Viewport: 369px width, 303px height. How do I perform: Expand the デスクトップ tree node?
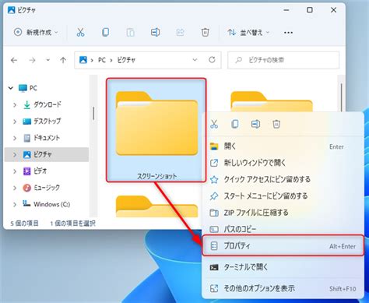[15, 122]
